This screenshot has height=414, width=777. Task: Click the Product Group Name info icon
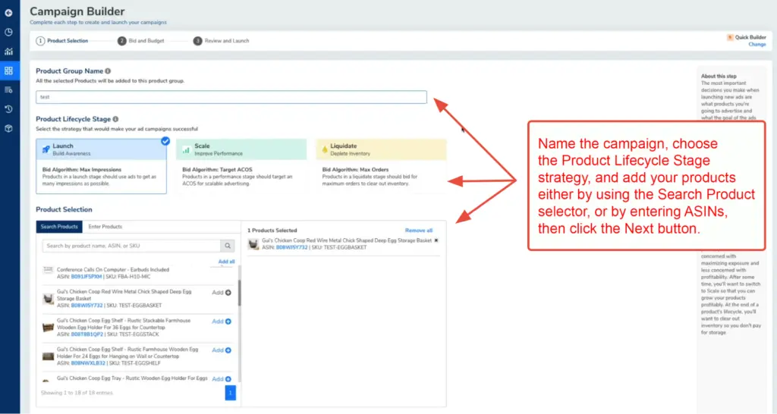pos(108,71)
